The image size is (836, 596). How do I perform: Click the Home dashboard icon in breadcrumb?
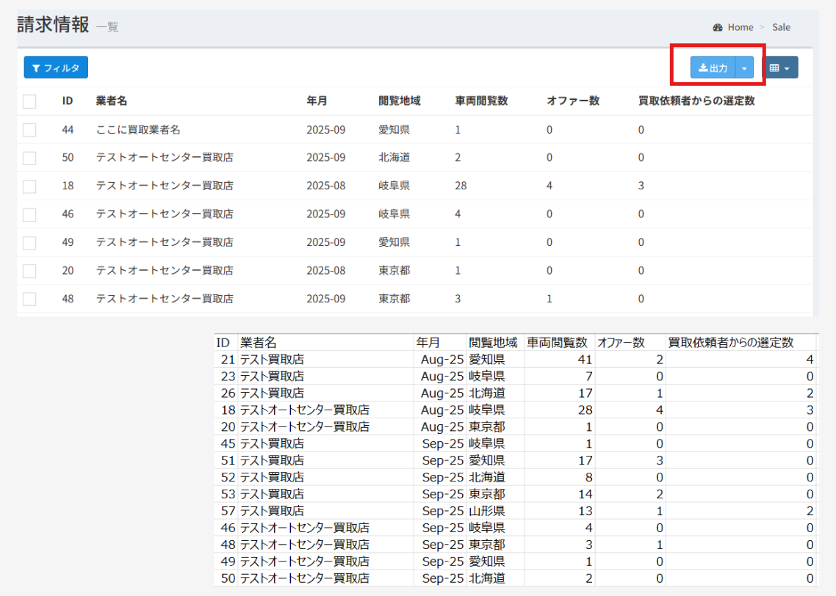coord(718,27)
